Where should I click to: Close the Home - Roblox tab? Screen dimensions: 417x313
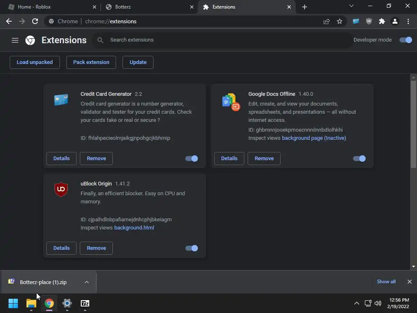(94, 7)
